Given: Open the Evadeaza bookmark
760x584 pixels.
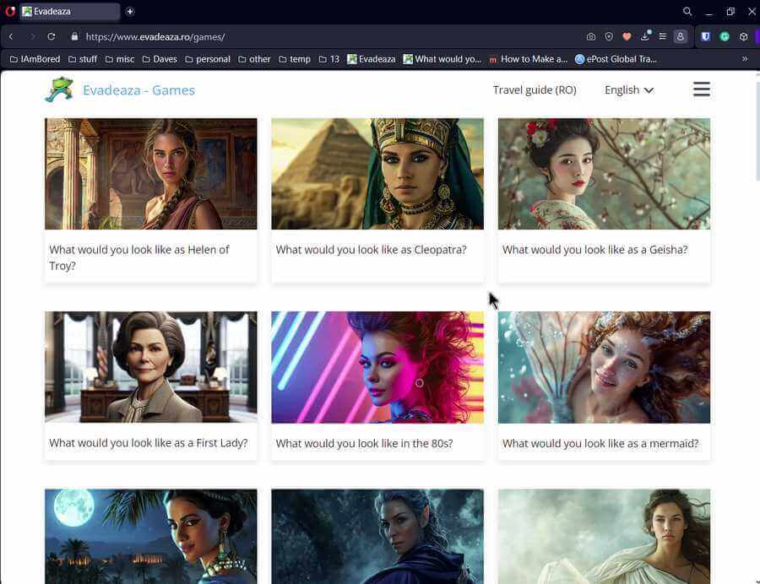Looking at the screenshot, I should 372,59.
